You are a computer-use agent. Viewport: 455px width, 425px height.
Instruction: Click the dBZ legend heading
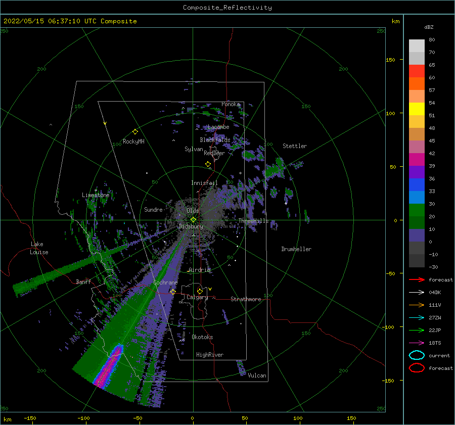click(429, 27)
